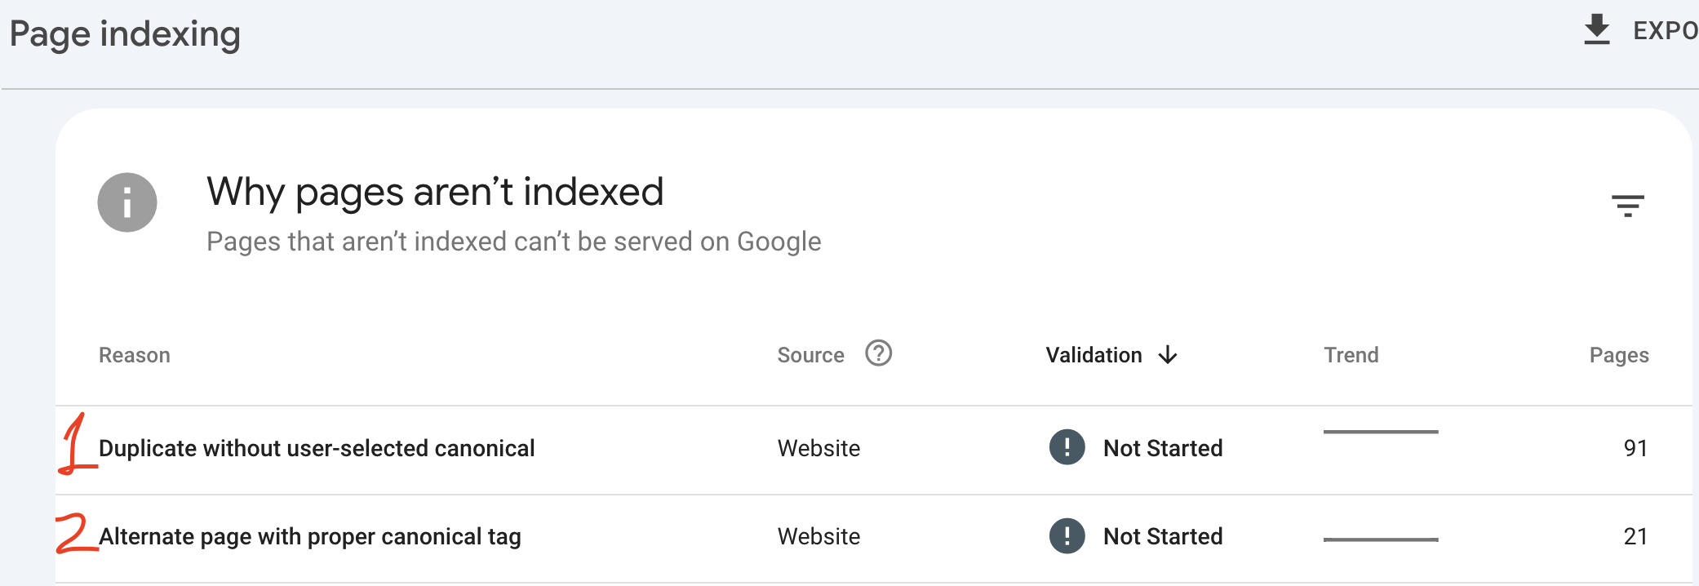This screenshot has width=1699, height=586.
Task: Click the gray info circle icon
Action: point(127,202)
